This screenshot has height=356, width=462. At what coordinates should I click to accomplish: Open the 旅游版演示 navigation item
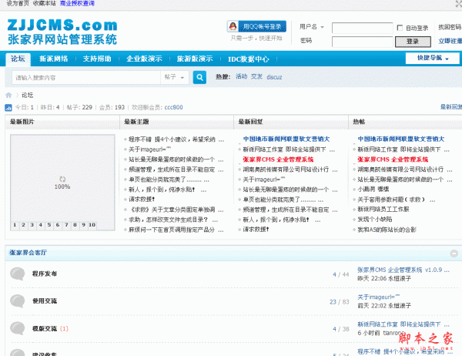point(195,59)
